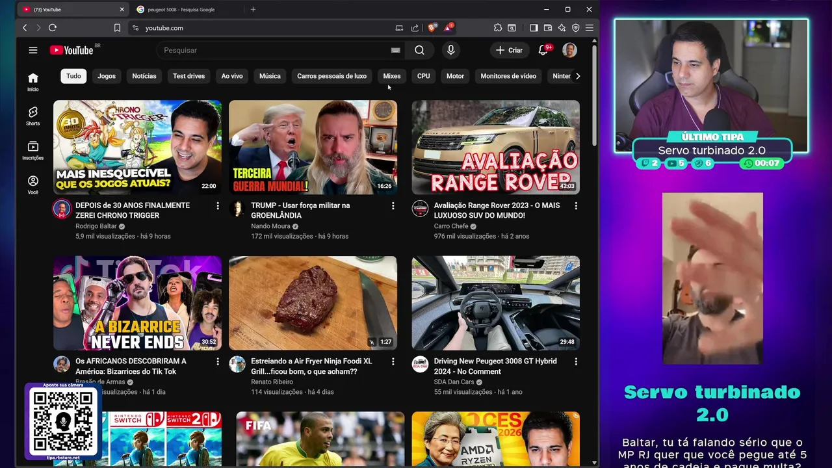Viewport: 832px width, 468px height.
Task: Open options for the Air Fryer video
Action: click(x=393, y=361)
